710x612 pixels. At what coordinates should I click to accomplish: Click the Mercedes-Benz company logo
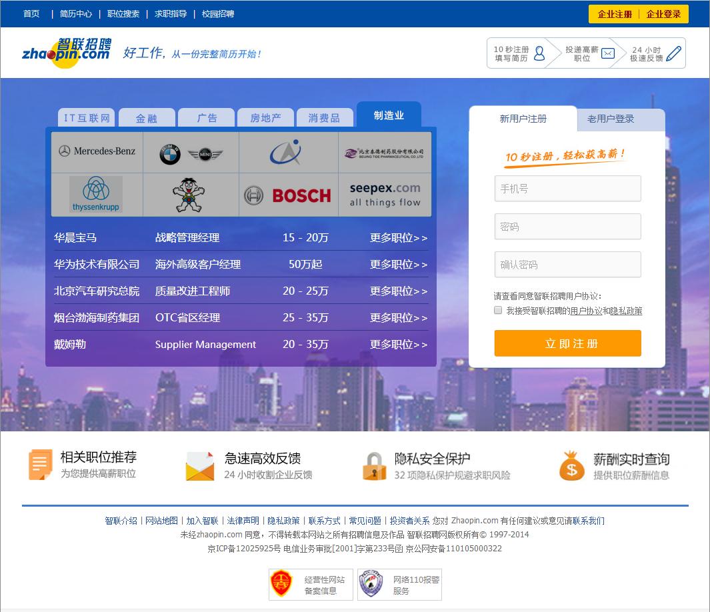pyautogui.click(x=97, y=151)
